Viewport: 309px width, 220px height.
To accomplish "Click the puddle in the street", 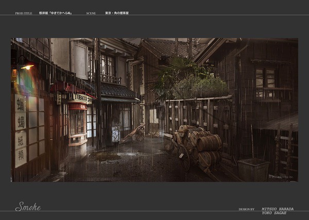I will coord(111,155).
